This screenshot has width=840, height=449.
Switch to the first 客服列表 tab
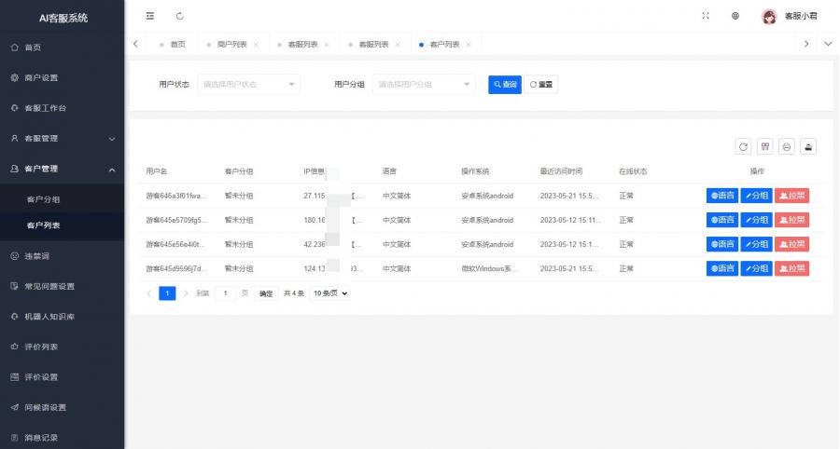pyautogui.click(x=302, y=45)
